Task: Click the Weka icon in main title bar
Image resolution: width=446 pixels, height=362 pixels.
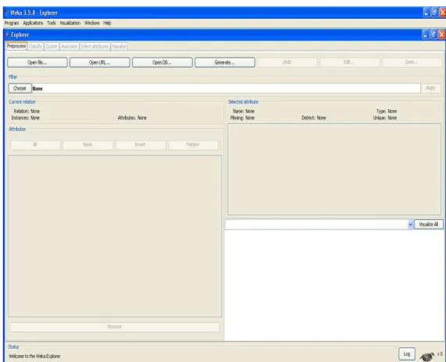Action: [x=6, y=12]
